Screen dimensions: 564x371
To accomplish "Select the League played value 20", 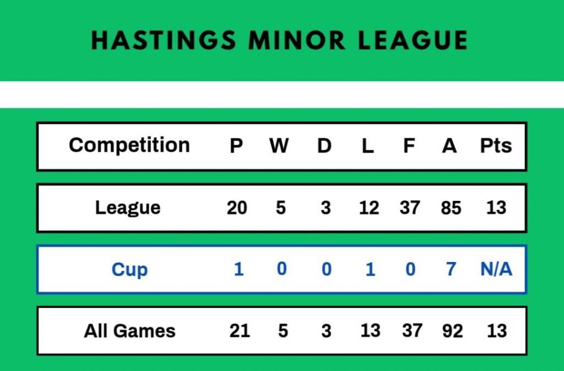I will 237,208.
